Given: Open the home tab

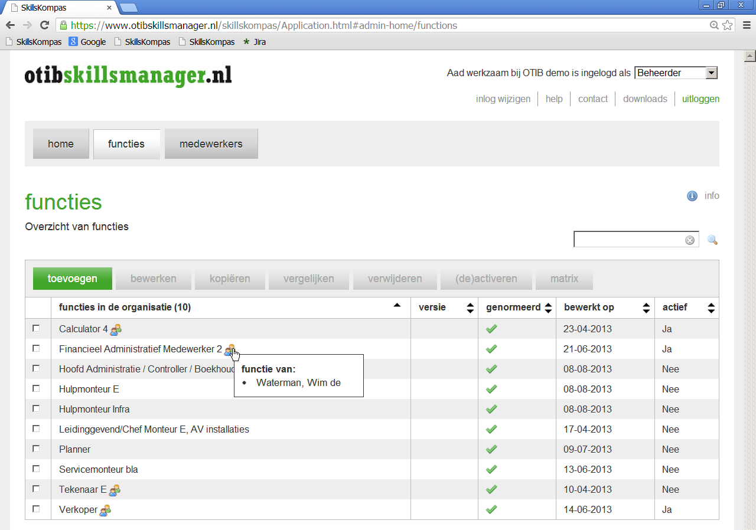Looking at the screenshot, I should coord(61,144).
